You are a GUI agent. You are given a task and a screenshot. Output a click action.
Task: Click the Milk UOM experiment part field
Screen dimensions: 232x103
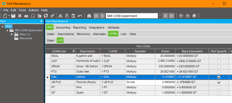click(132, 16)
